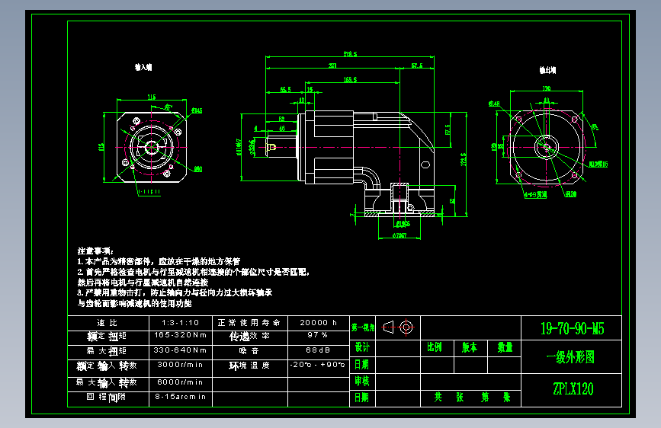Select the 97 % efficiency value
The image size is (661, 428).
pyautogui.click(x=317, y=335)
